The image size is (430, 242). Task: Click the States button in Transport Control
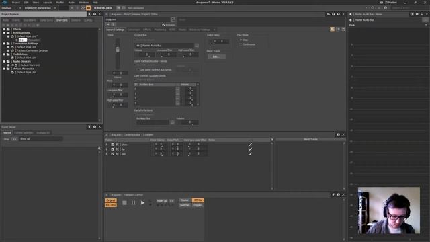click(185, 200)
